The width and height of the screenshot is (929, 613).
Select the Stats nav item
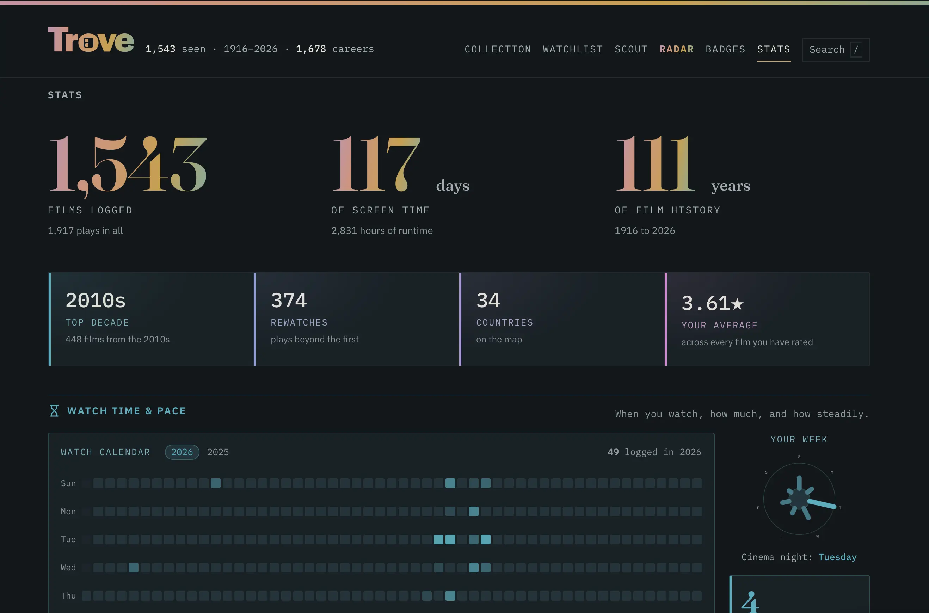(x=774, y=49)
